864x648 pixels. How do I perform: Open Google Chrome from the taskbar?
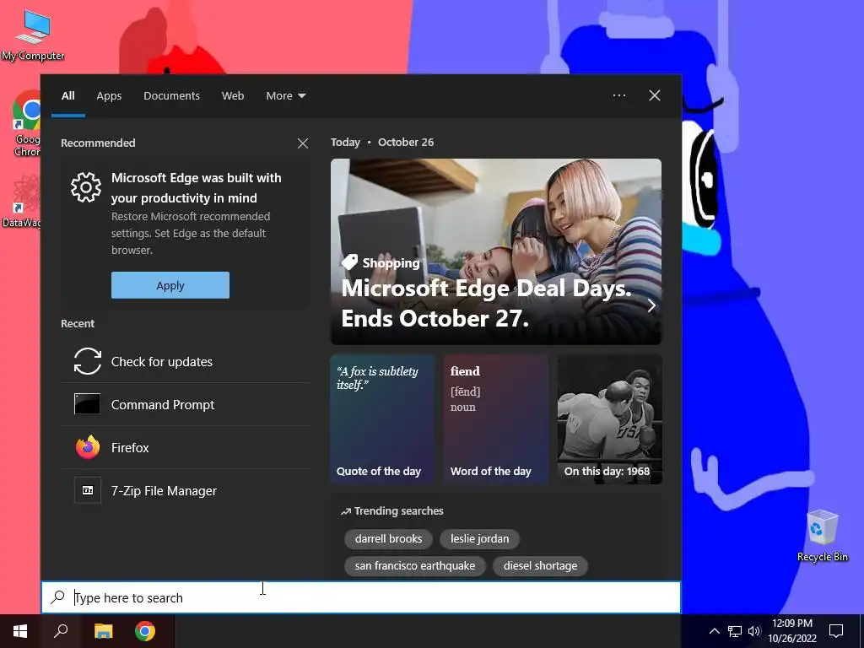145,631
